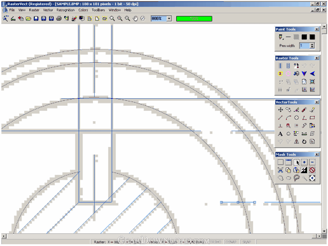Select the empty rectangle mask tool

(x=280, y=162)
